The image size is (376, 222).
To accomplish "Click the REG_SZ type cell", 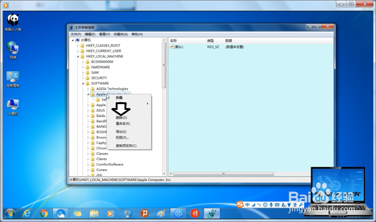I will pos(213,47).
